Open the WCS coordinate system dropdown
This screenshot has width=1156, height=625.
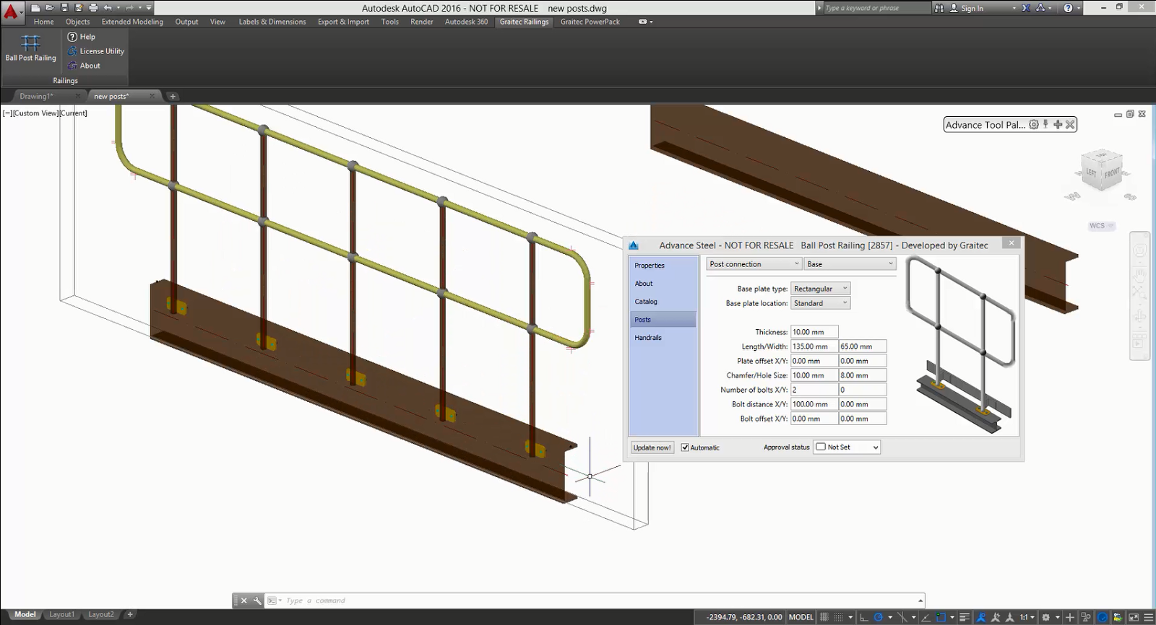1102,226
